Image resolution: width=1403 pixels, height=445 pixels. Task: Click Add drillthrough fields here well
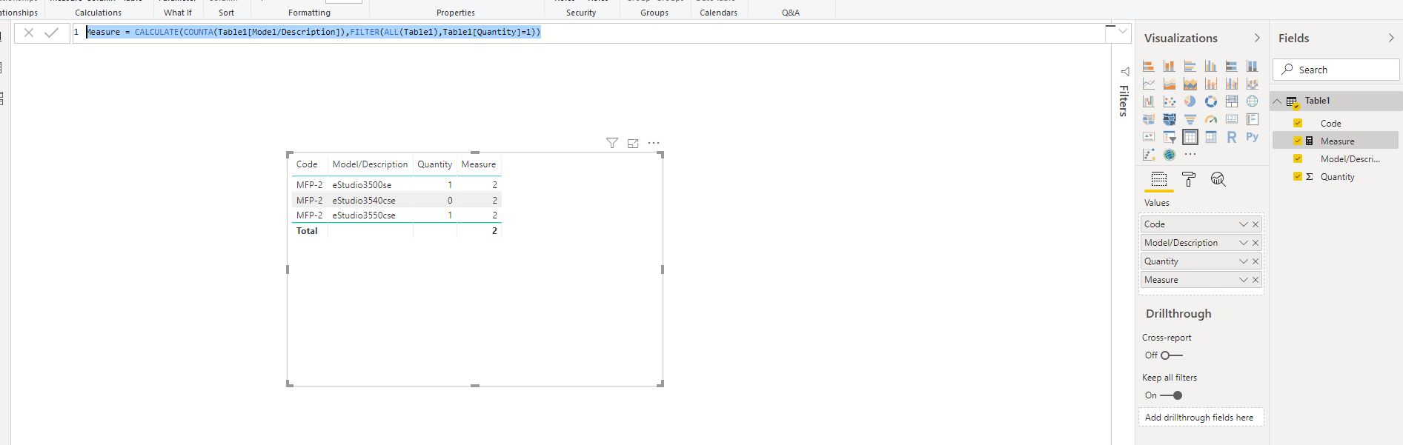[1201, 418]
